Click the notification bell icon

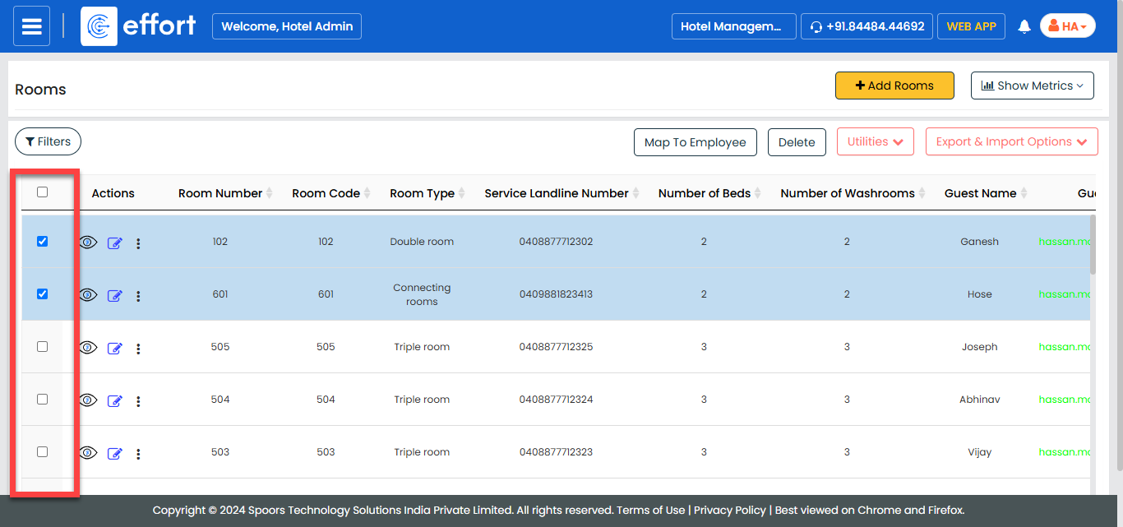pos(1024,27)
